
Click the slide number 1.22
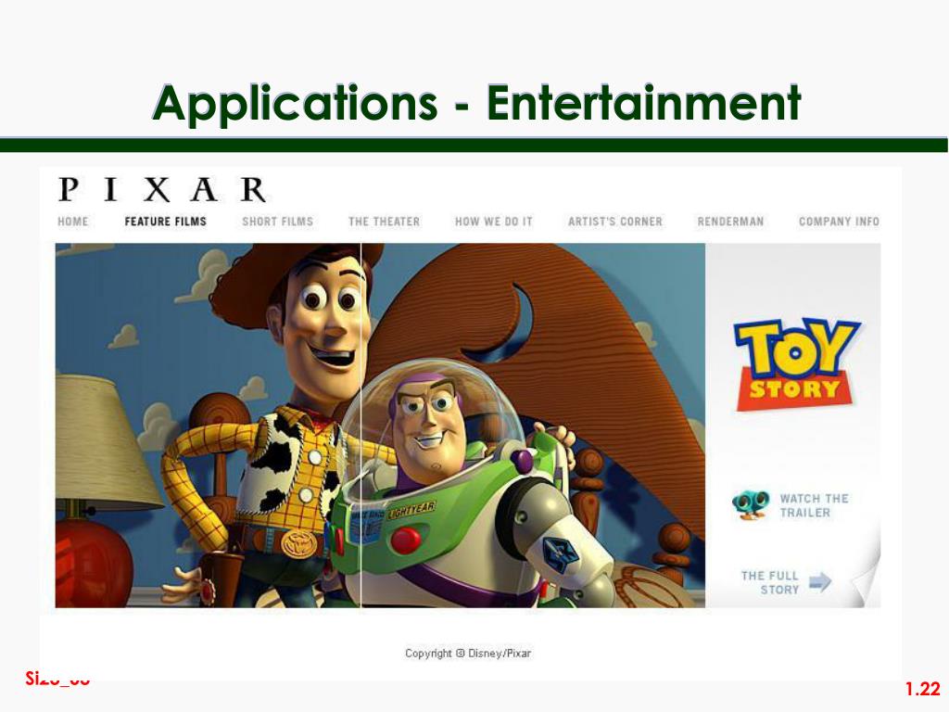pos(922,689)
